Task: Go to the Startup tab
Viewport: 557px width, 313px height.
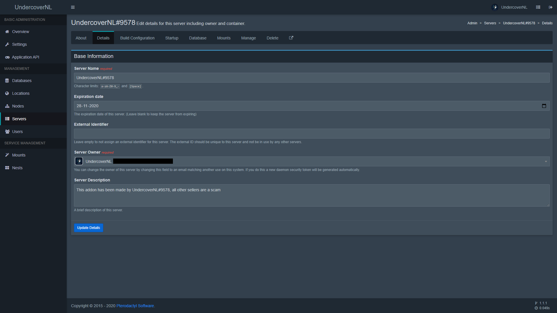Action: pyautogui.click(x=172, y=38)
